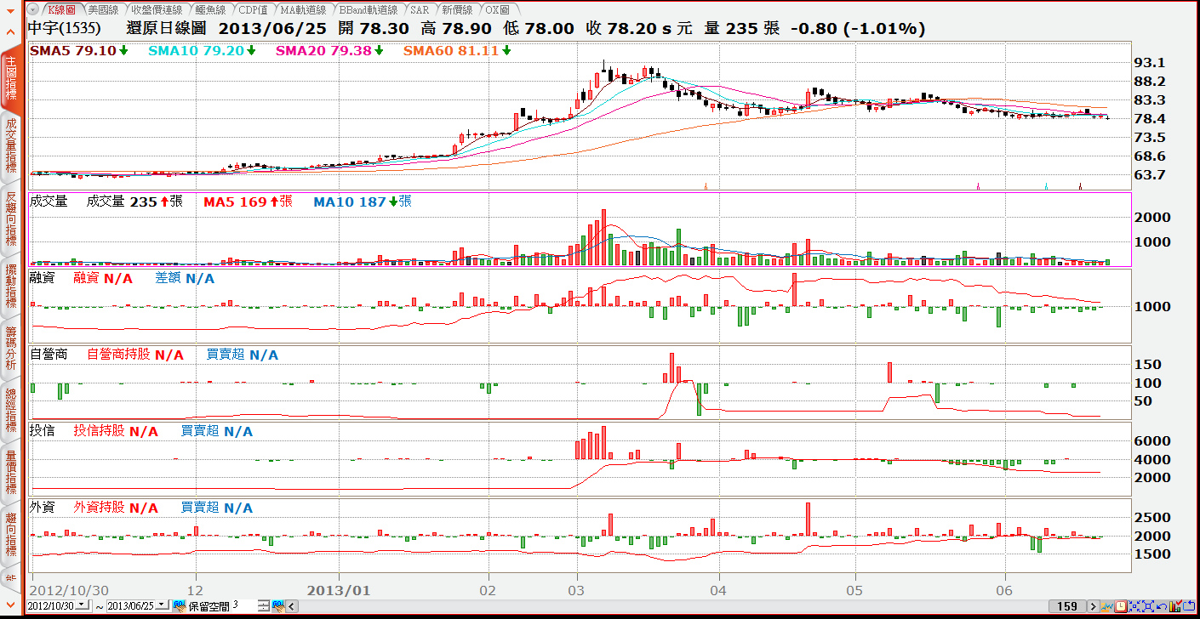Open the CDP值 tab
Screen dimensions: 1200x619
[x=252, y=9]
